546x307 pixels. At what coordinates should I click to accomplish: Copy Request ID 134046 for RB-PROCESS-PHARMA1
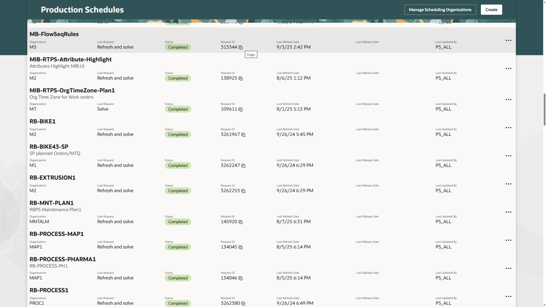(x=241, y=278)
